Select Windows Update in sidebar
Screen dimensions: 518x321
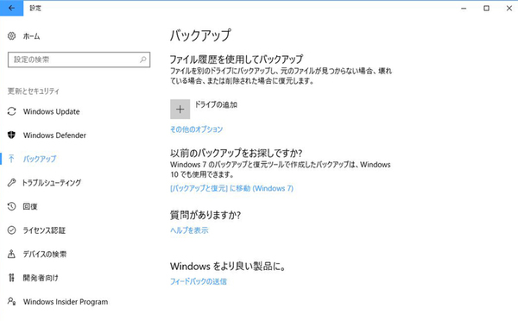click(51, 111)
